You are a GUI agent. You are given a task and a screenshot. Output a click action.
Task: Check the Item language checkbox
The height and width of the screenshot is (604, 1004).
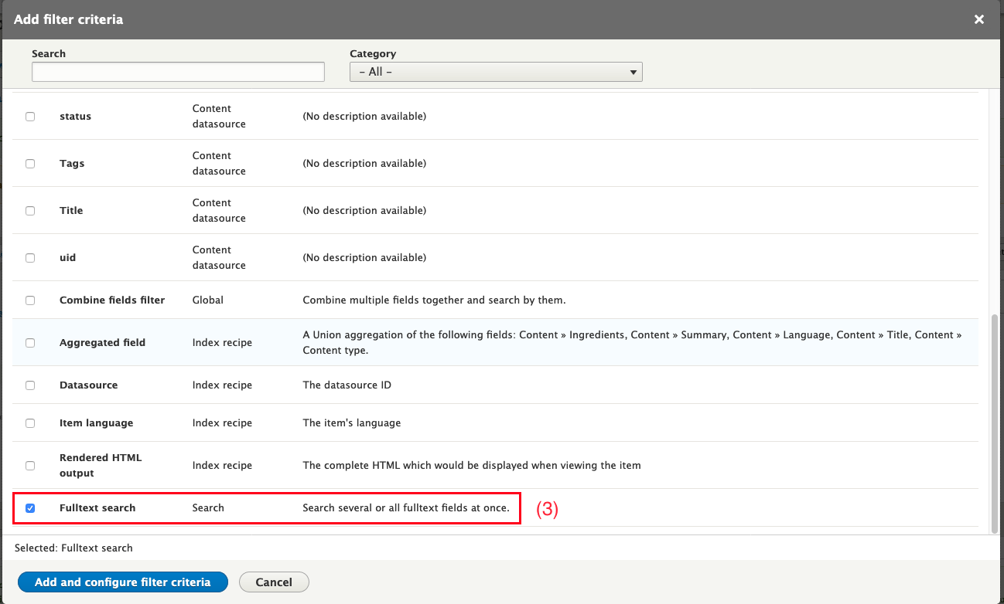point(30,423)
